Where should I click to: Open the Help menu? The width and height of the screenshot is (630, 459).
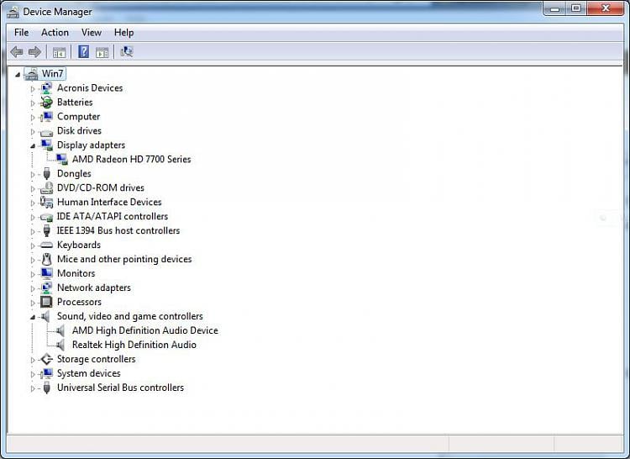[123, 33]
